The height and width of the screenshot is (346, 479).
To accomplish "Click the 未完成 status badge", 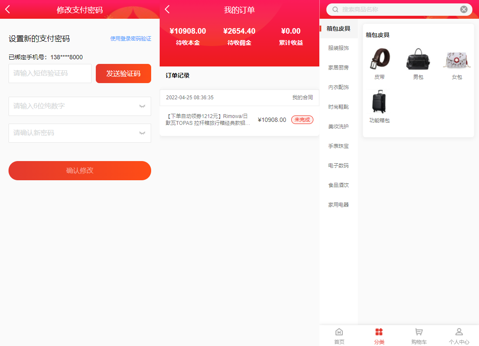I will pos(302,120).
